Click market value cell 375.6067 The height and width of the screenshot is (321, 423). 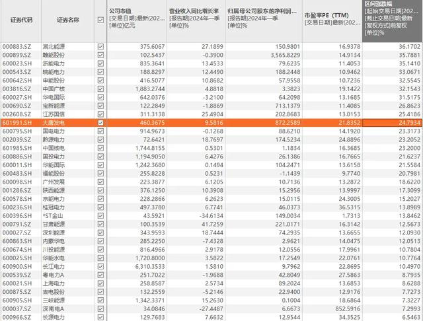(152, 47)
